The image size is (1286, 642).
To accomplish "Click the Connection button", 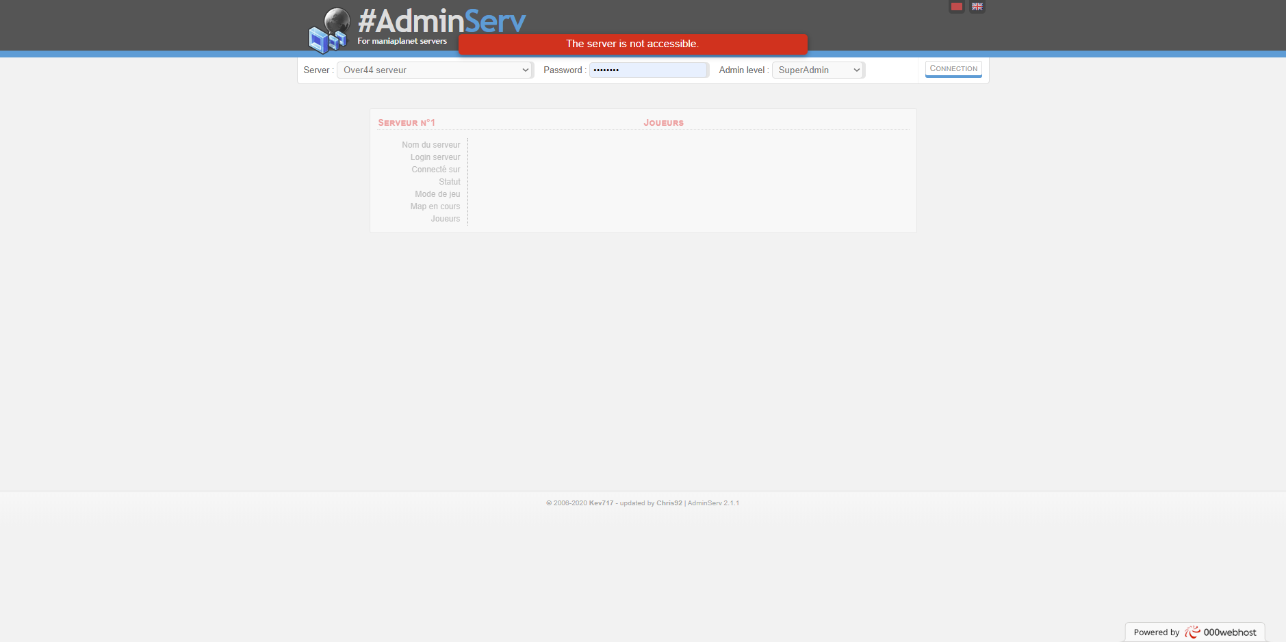I will click(953, 69).
